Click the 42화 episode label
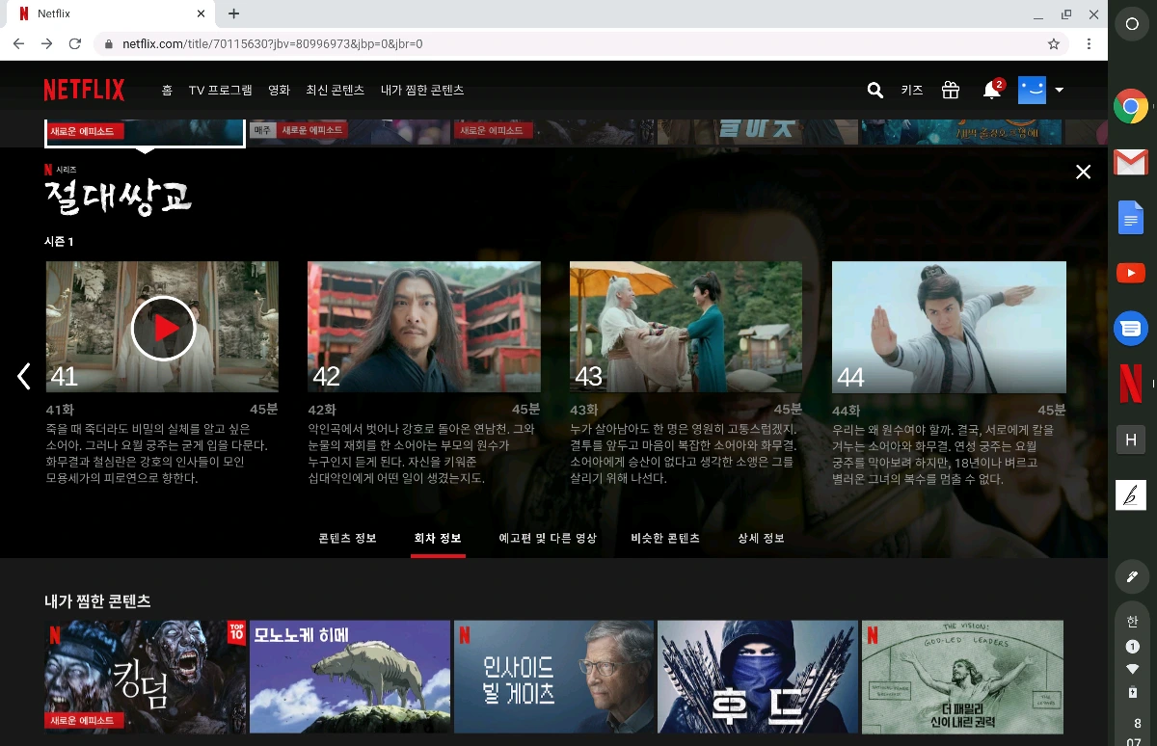 click(322, 410)
